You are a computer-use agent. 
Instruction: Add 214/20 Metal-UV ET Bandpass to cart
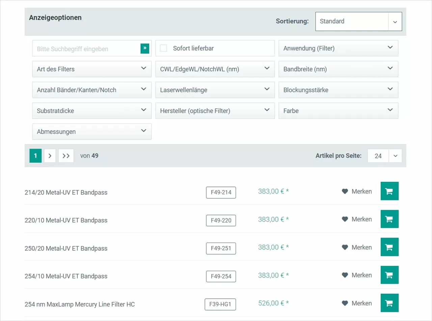pyautogui.click(x=389, y=191)
